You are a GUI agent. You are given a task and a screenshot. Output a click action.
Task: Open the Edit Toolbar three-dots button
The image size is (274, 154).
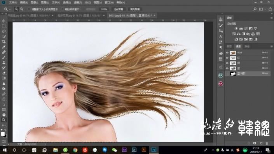[x=3, y=125]
